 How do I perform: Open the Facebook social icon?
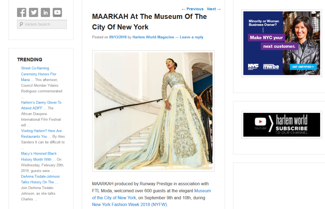tap(22, 12)
